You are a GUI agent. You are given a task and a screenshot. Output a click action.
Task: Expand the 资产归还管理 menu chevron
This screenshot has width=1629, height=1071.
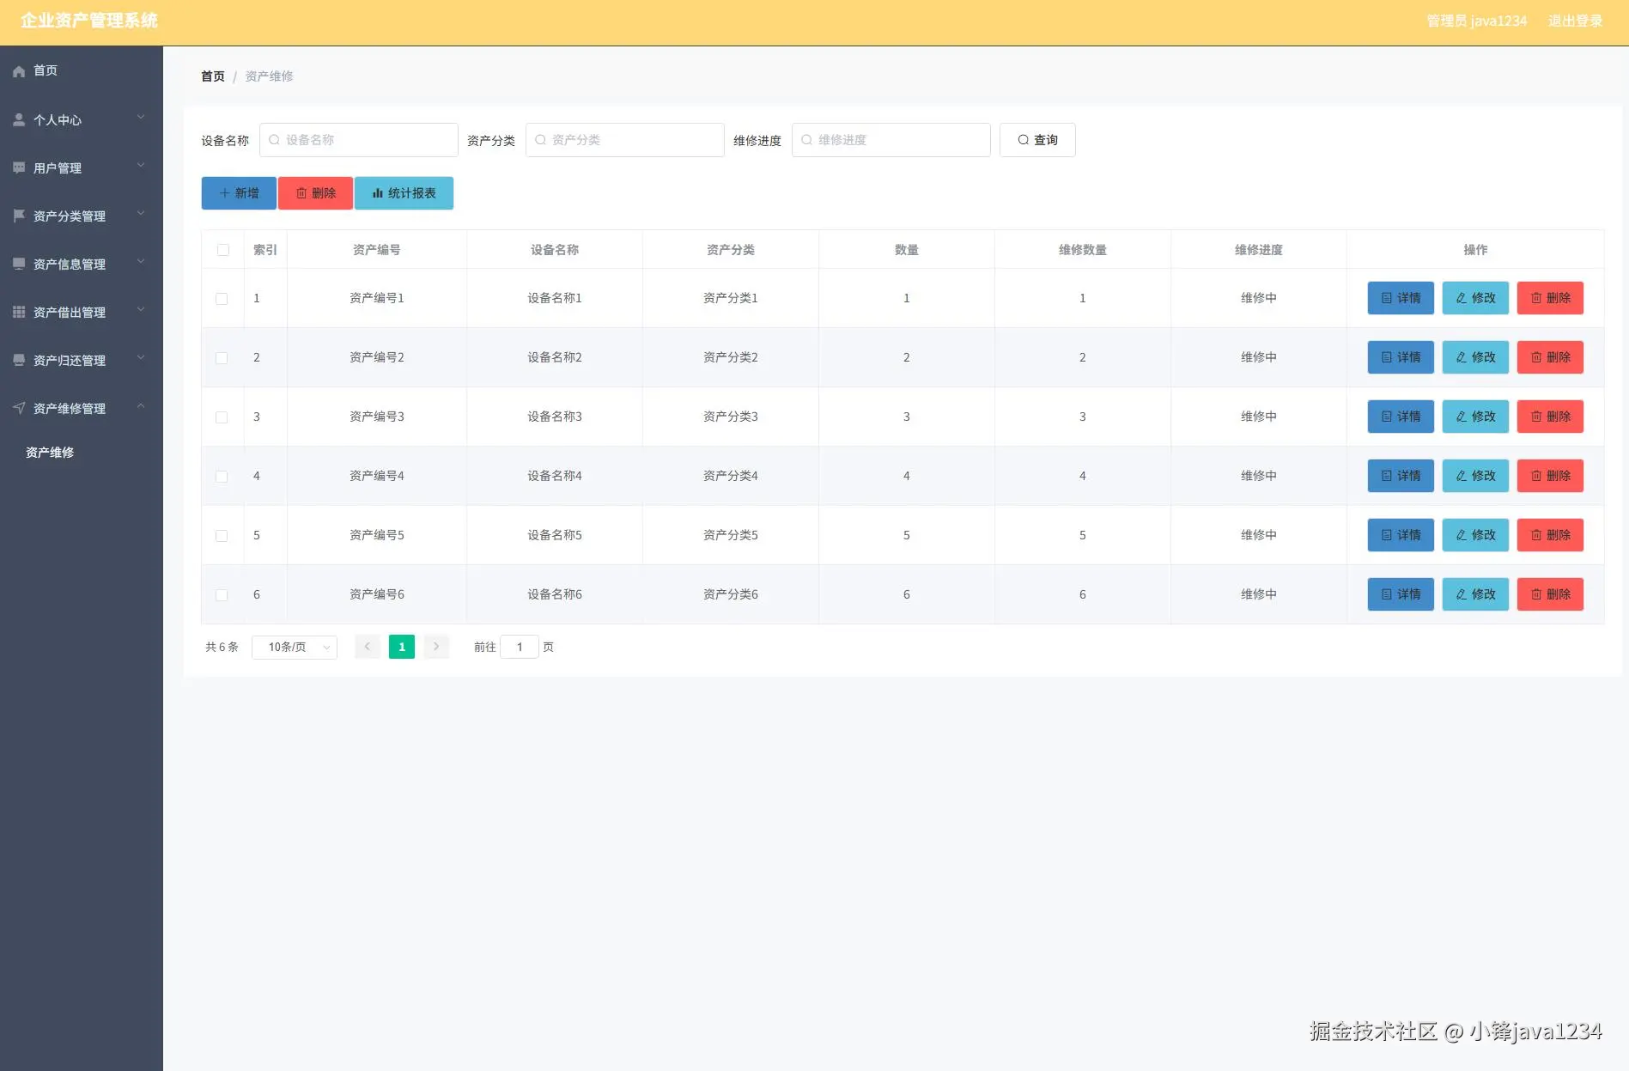pyautogui.click(x=141, y=358)
